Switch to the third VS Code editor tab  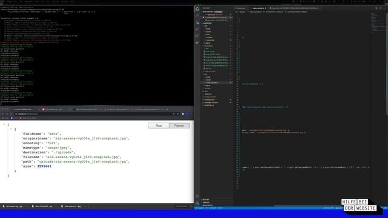pyautogui.click(x=295, y=8)
